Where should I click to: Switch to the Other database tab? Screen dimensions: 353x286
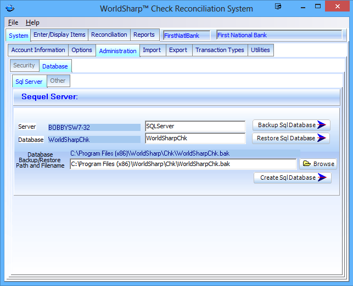[58, 81]
